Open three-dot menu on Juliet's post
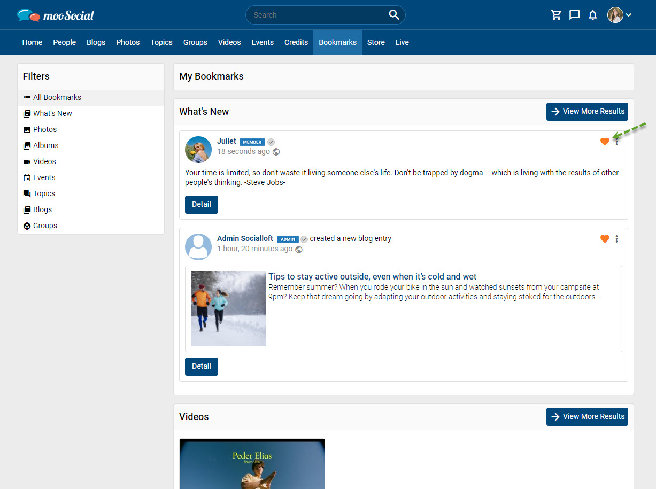This screenshot has height=489, width=656. (x=617, y=142)
